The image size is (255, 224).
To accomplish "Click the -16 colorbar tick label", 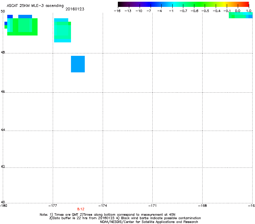I will tap(117, 11).
